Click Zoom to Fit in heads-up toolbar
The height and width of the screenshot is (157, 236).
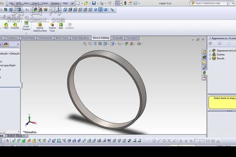coord(85,44)
